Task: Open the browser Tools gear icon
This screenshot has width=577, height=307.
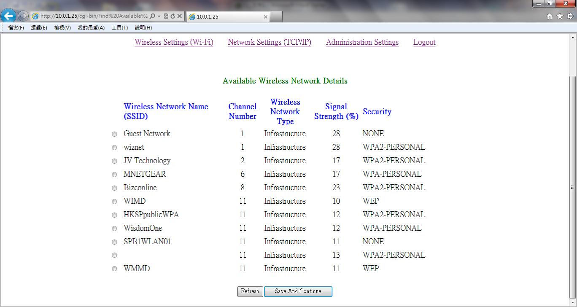Action: click(570, 16)
